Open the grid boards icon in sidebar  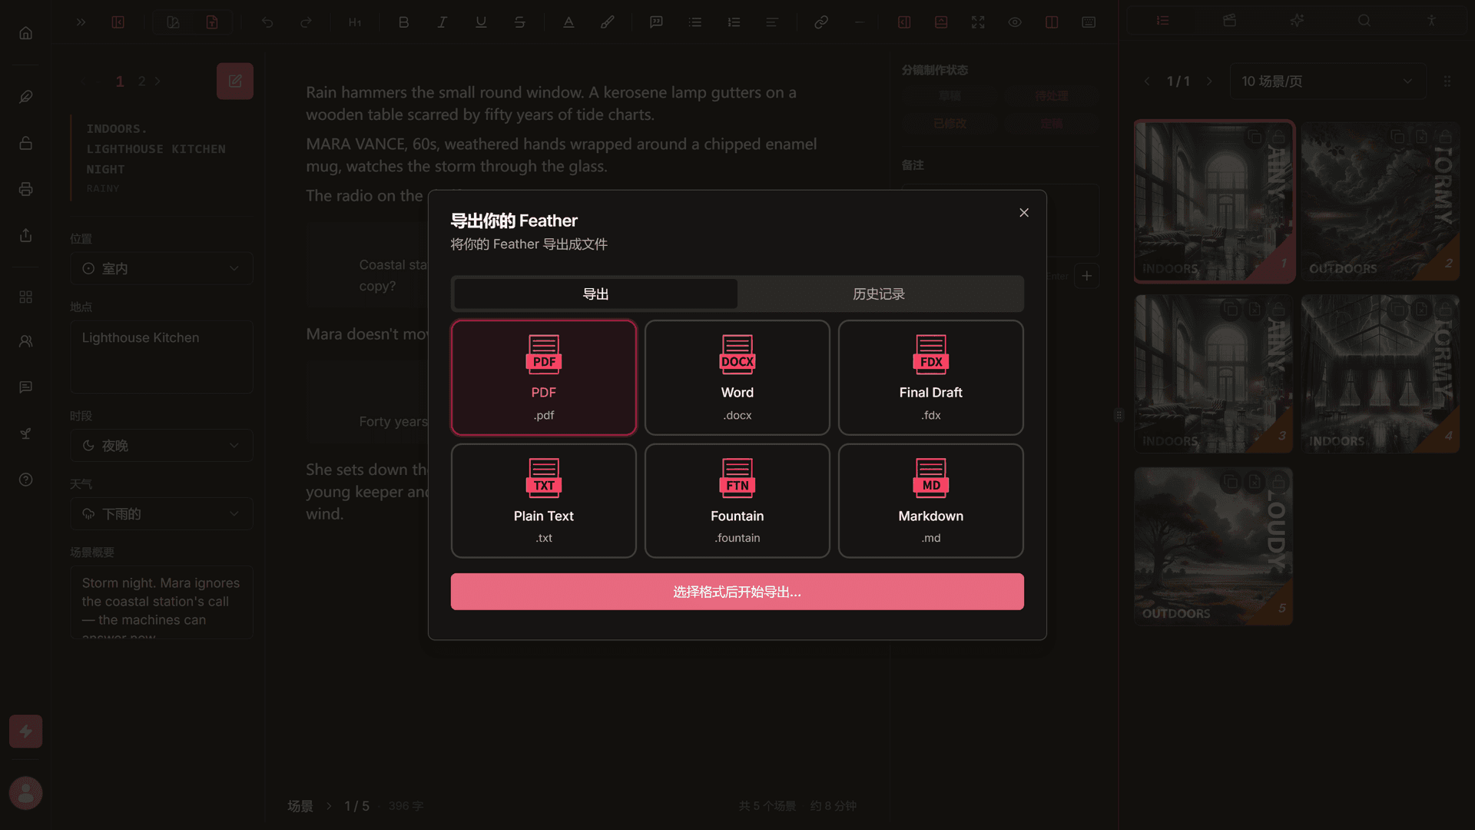coord(26,297)
